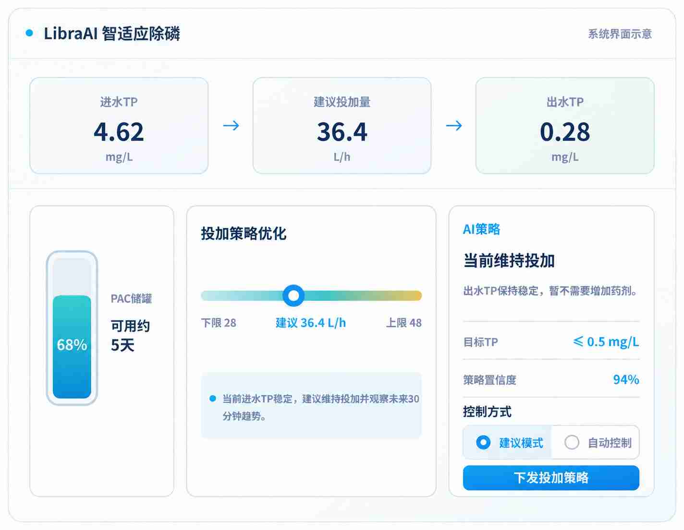Click the 上限 48 label
Image resolution: width=684 pixels, height=530 pixels.
[404, 323]
